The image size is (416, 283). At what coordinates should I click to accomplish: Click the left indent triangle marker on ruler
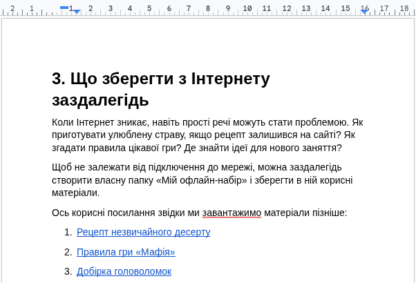[x=77, y=12]
